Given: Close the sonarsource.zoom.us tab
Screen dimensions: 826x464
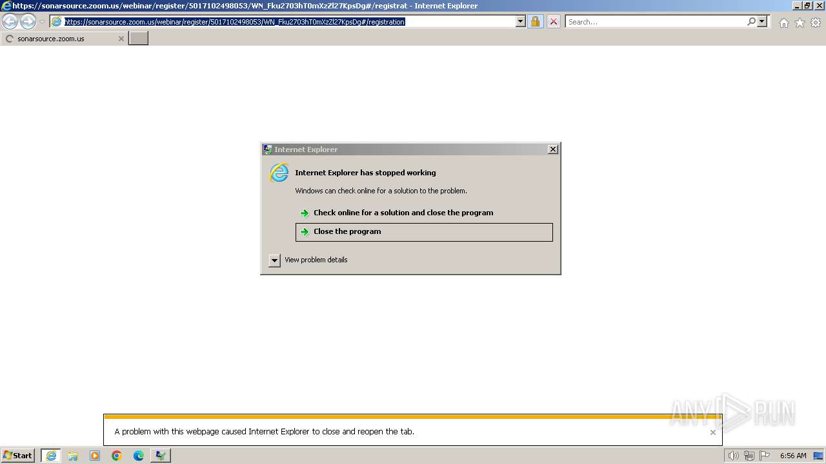Looking at the screenshot, I should pyautogui.click(x=121, y=39).
